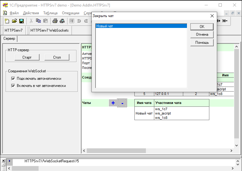This screenshot has width=242, height=171.
Task: Close the Закрыть чат dialog with X
Action: point(212,16)
